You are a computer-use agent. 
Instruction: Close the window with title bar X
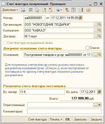(x=101, y=4)
